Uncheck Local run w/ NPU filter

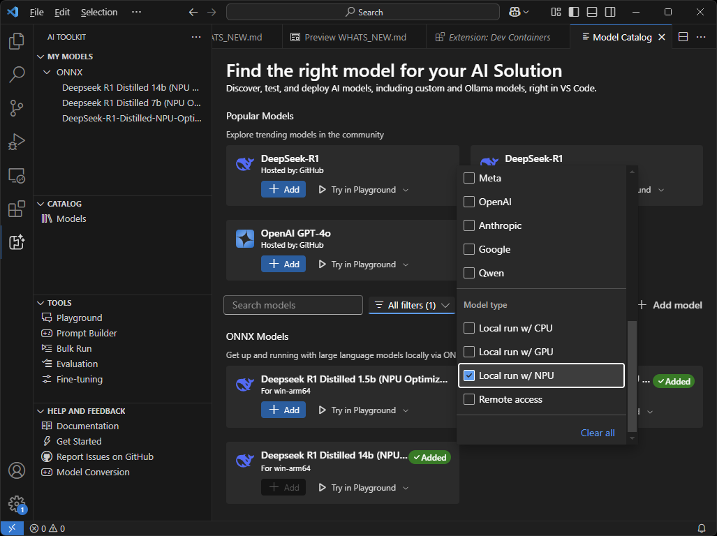tap(470, 375)
